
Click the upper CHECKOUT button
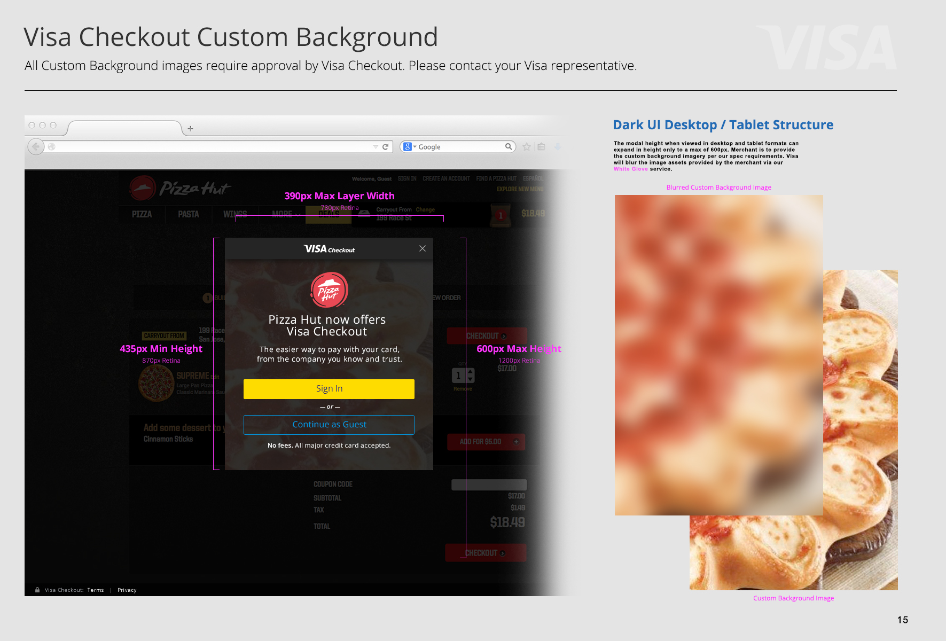point(487,336)
